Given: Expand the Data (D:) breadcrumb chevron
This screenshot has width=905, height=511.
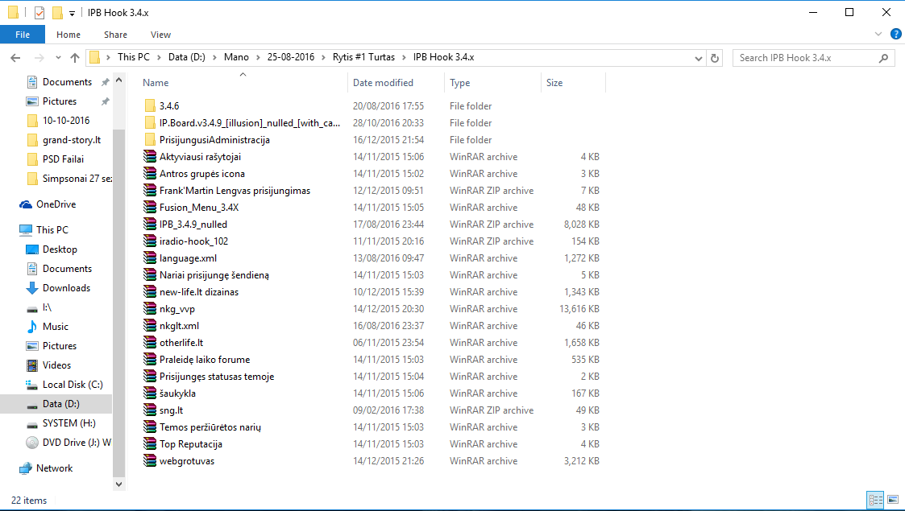Looking at the screenshot, I should click(214, 57).
